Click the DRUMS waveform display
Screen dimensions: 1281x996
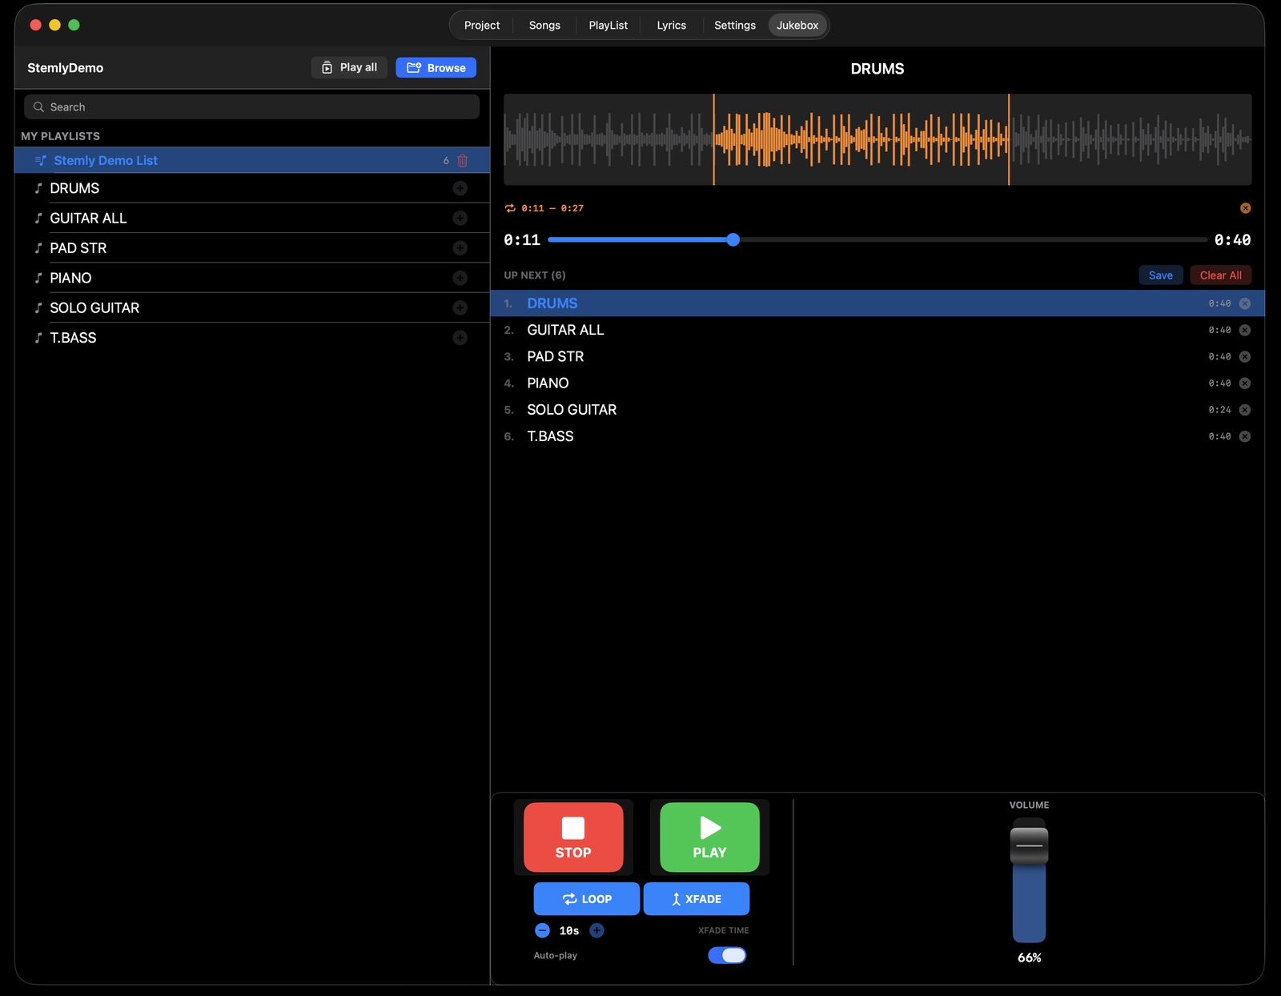point(877,139)
